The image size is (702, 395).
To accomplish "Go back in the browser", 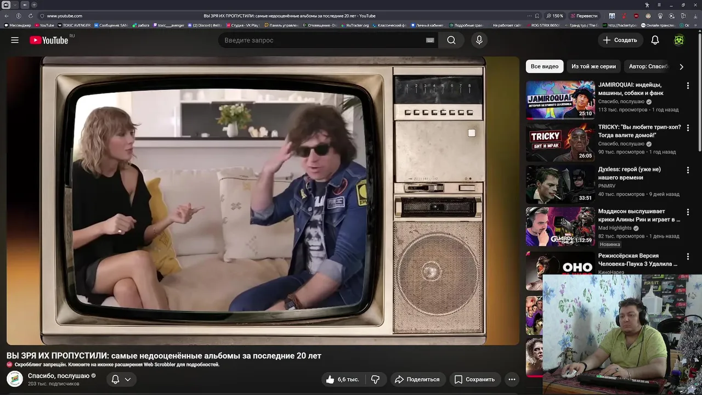I will tap(7, 16).
